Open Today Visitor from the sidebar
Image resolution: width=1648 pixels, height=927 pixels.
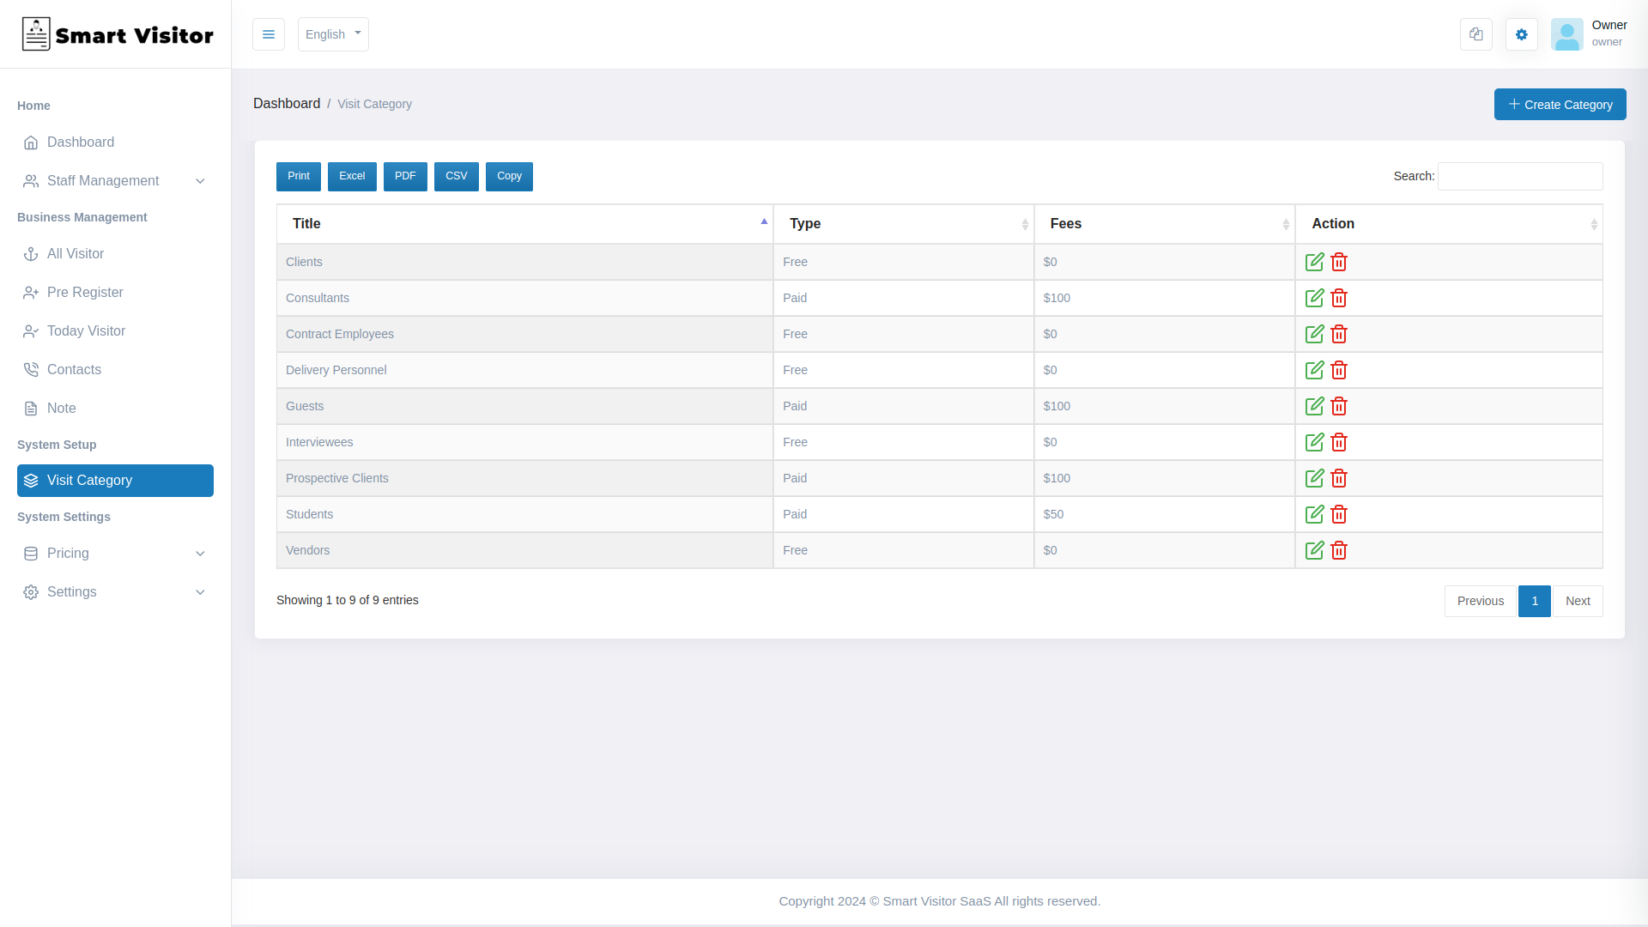pyautogui.click(x=32, y=331)
